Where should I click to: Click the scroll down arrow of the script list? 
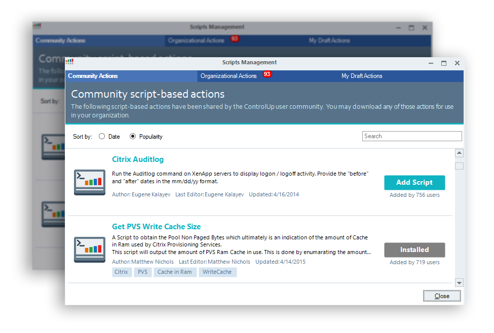point(459,282)
